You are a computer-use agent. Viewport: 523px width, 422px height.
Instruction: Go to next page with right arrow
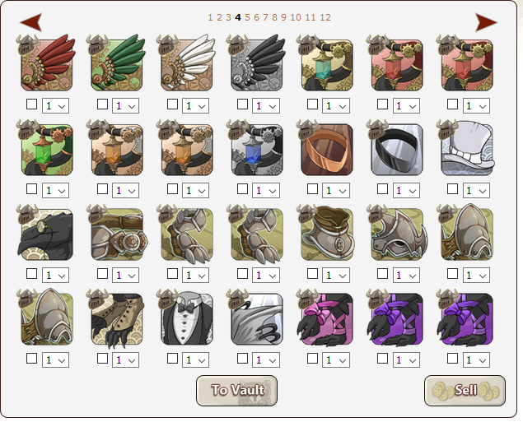pyautogui.click(x=486, y=22)
